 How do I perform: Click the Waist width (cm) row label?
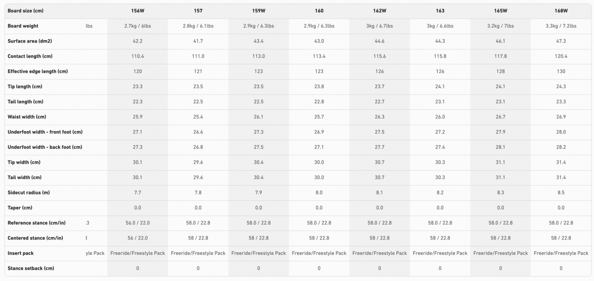(27, 117)
